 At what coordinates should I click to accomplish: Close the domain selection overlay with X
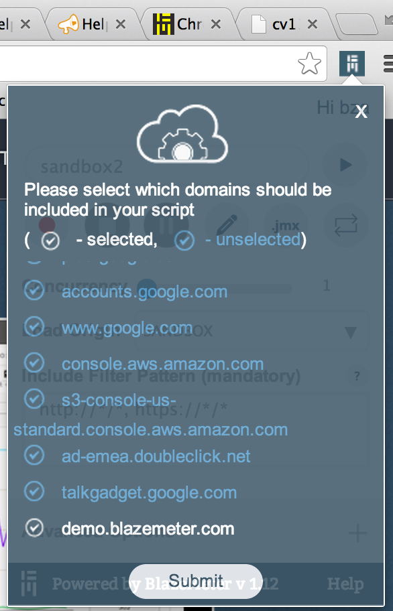coord(361,113)
